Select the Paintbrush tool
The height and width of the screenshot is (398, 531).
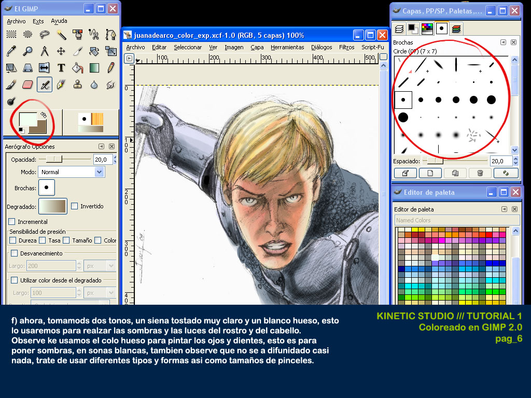pyautogui.click(x=11, y=84)
